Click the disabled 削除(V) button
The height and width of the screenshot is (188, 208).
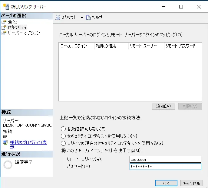pos(190,106)
